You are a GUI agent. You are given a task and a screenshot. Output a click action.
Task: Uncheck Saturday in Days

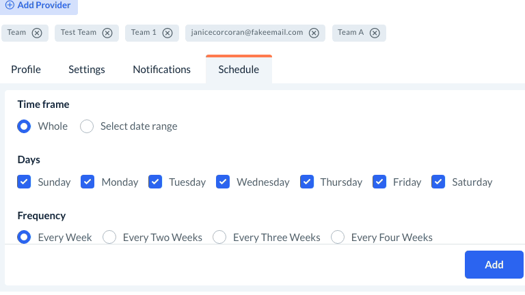tap(439, 182)
